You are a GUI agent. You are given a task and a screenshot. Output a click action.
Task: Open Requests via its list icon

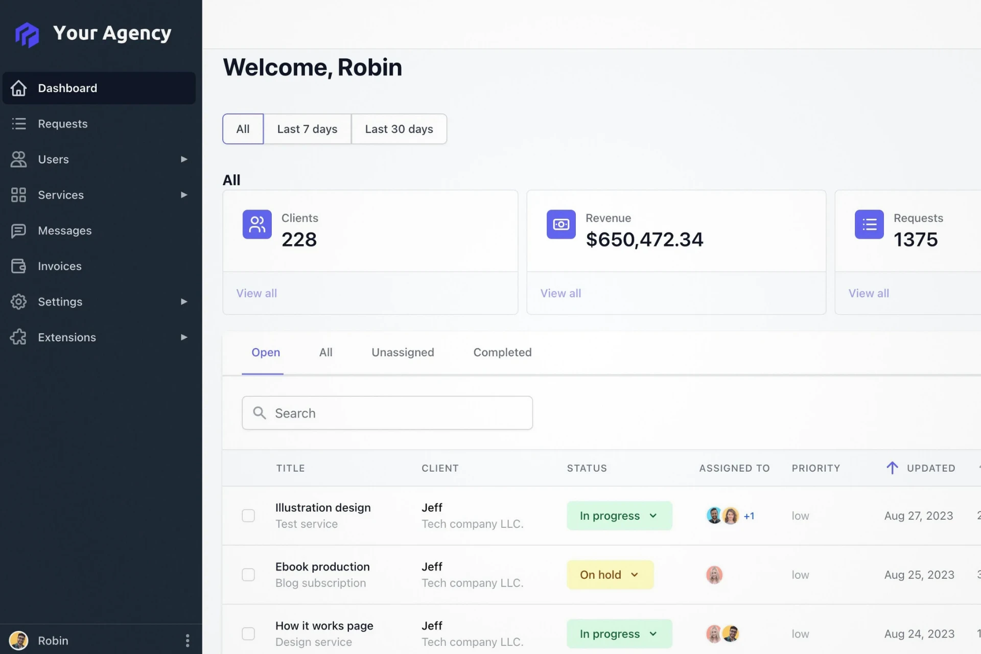click(18, 124)
